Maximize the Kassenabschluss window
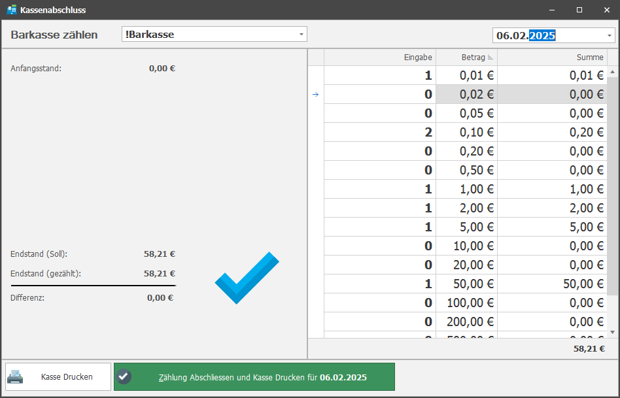Viewport: 620px width, 398px height. [x=579, y=10]
